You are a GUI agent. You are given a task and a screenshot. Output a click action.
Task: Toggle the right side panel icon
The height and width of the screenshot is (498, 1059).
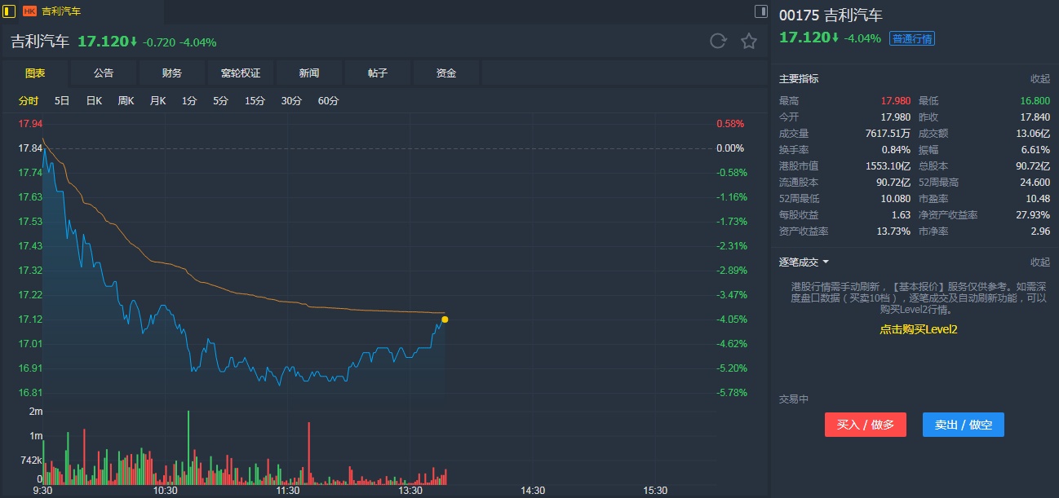[760, 11]
